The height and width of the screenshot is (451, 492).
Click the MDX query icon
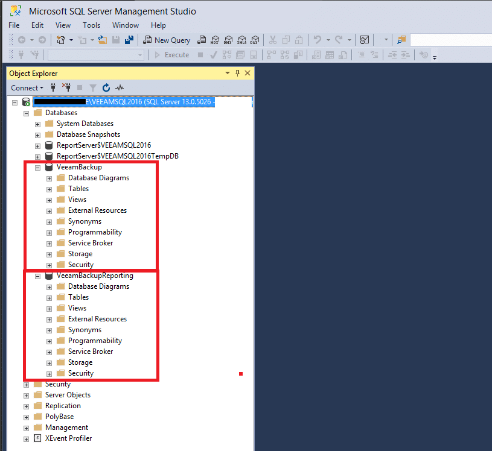215,40
